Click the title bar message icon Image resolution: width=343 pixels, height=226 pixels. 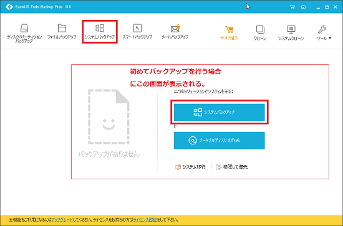303,7
